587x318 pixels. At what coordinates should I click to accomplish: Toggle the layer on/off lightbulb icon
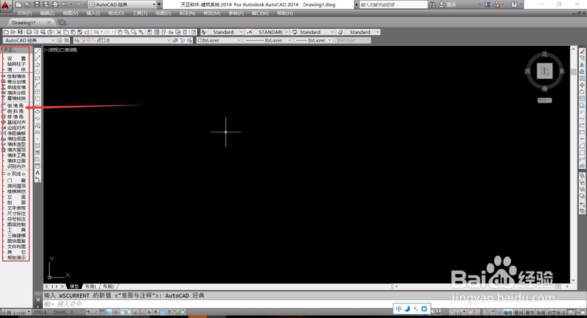84,40
